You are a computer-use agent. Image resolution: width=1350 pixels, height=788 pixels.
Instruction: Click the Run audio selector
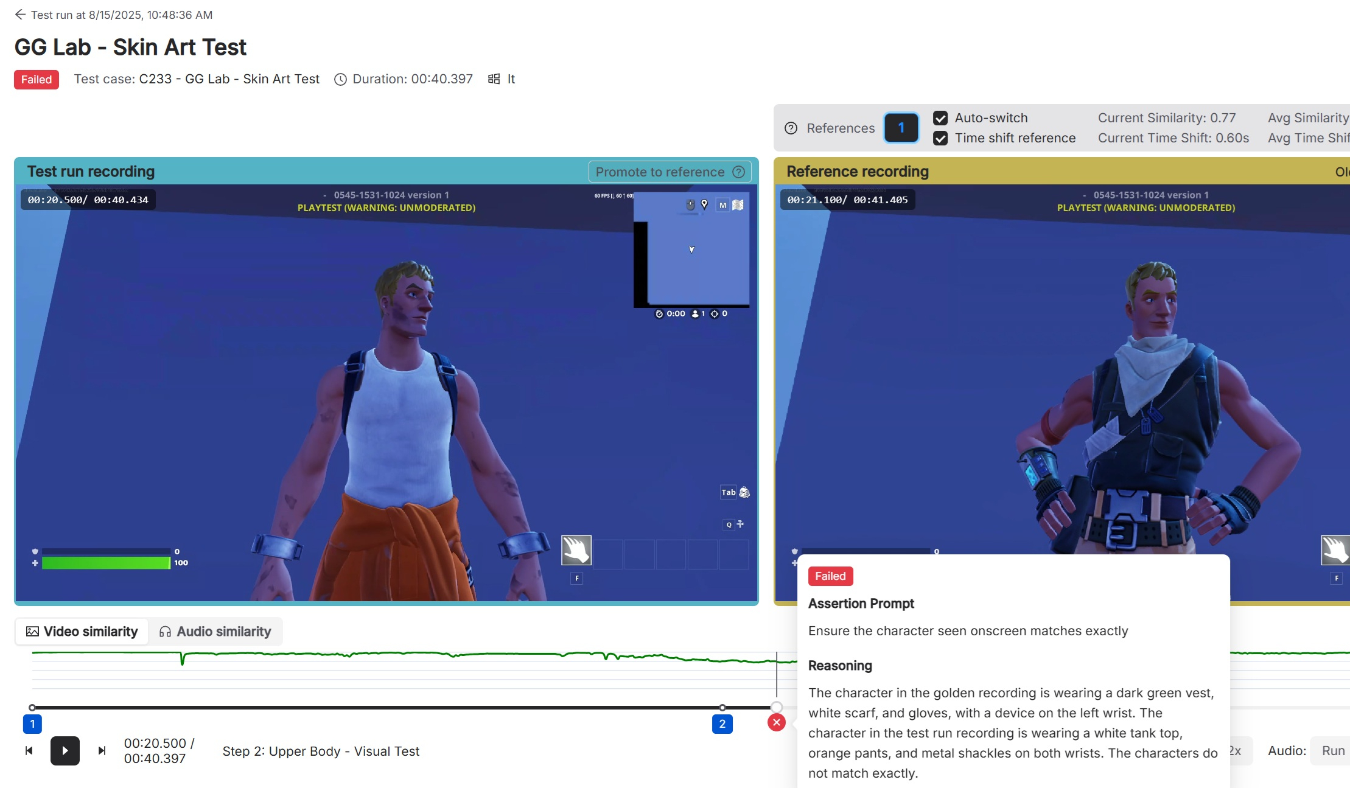click(1331, 751)
